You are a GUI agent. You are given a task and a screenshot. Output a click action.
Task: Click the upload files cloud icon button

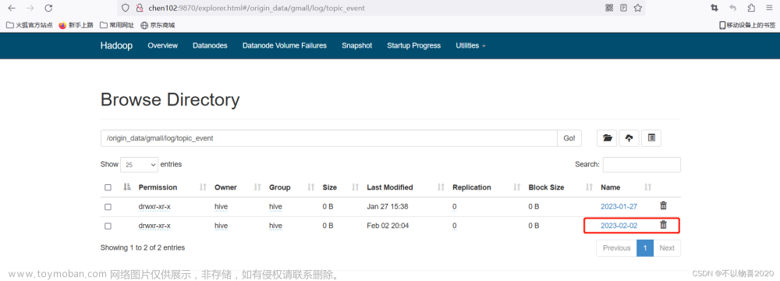click(x=629, y=138)
